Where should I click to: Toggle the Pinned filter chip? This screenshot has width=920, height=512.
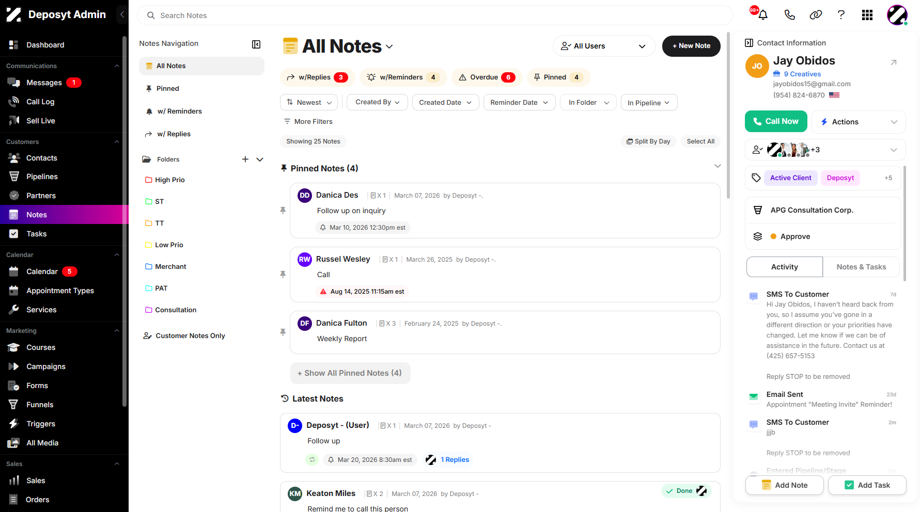pyautogui.click(x=558, y=77)
